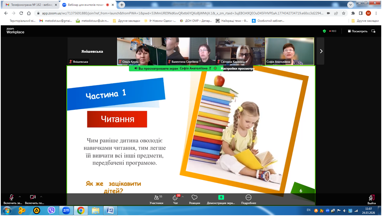Open Настройки просмотра view options dropdown
The height and width of the screenshot is (216, 382).
[x=237, y=68]
